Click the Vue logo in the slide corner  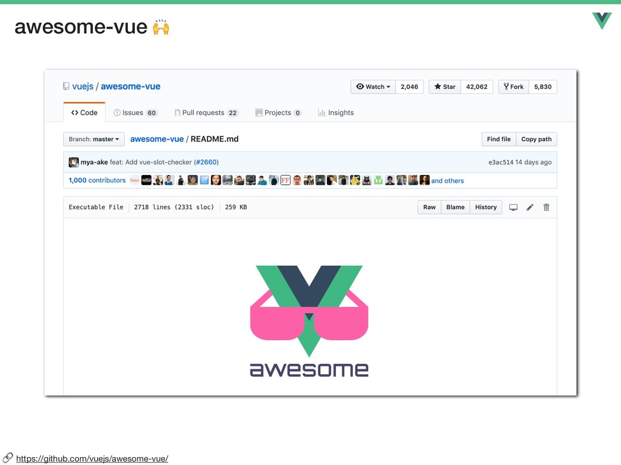pos(602,21)
